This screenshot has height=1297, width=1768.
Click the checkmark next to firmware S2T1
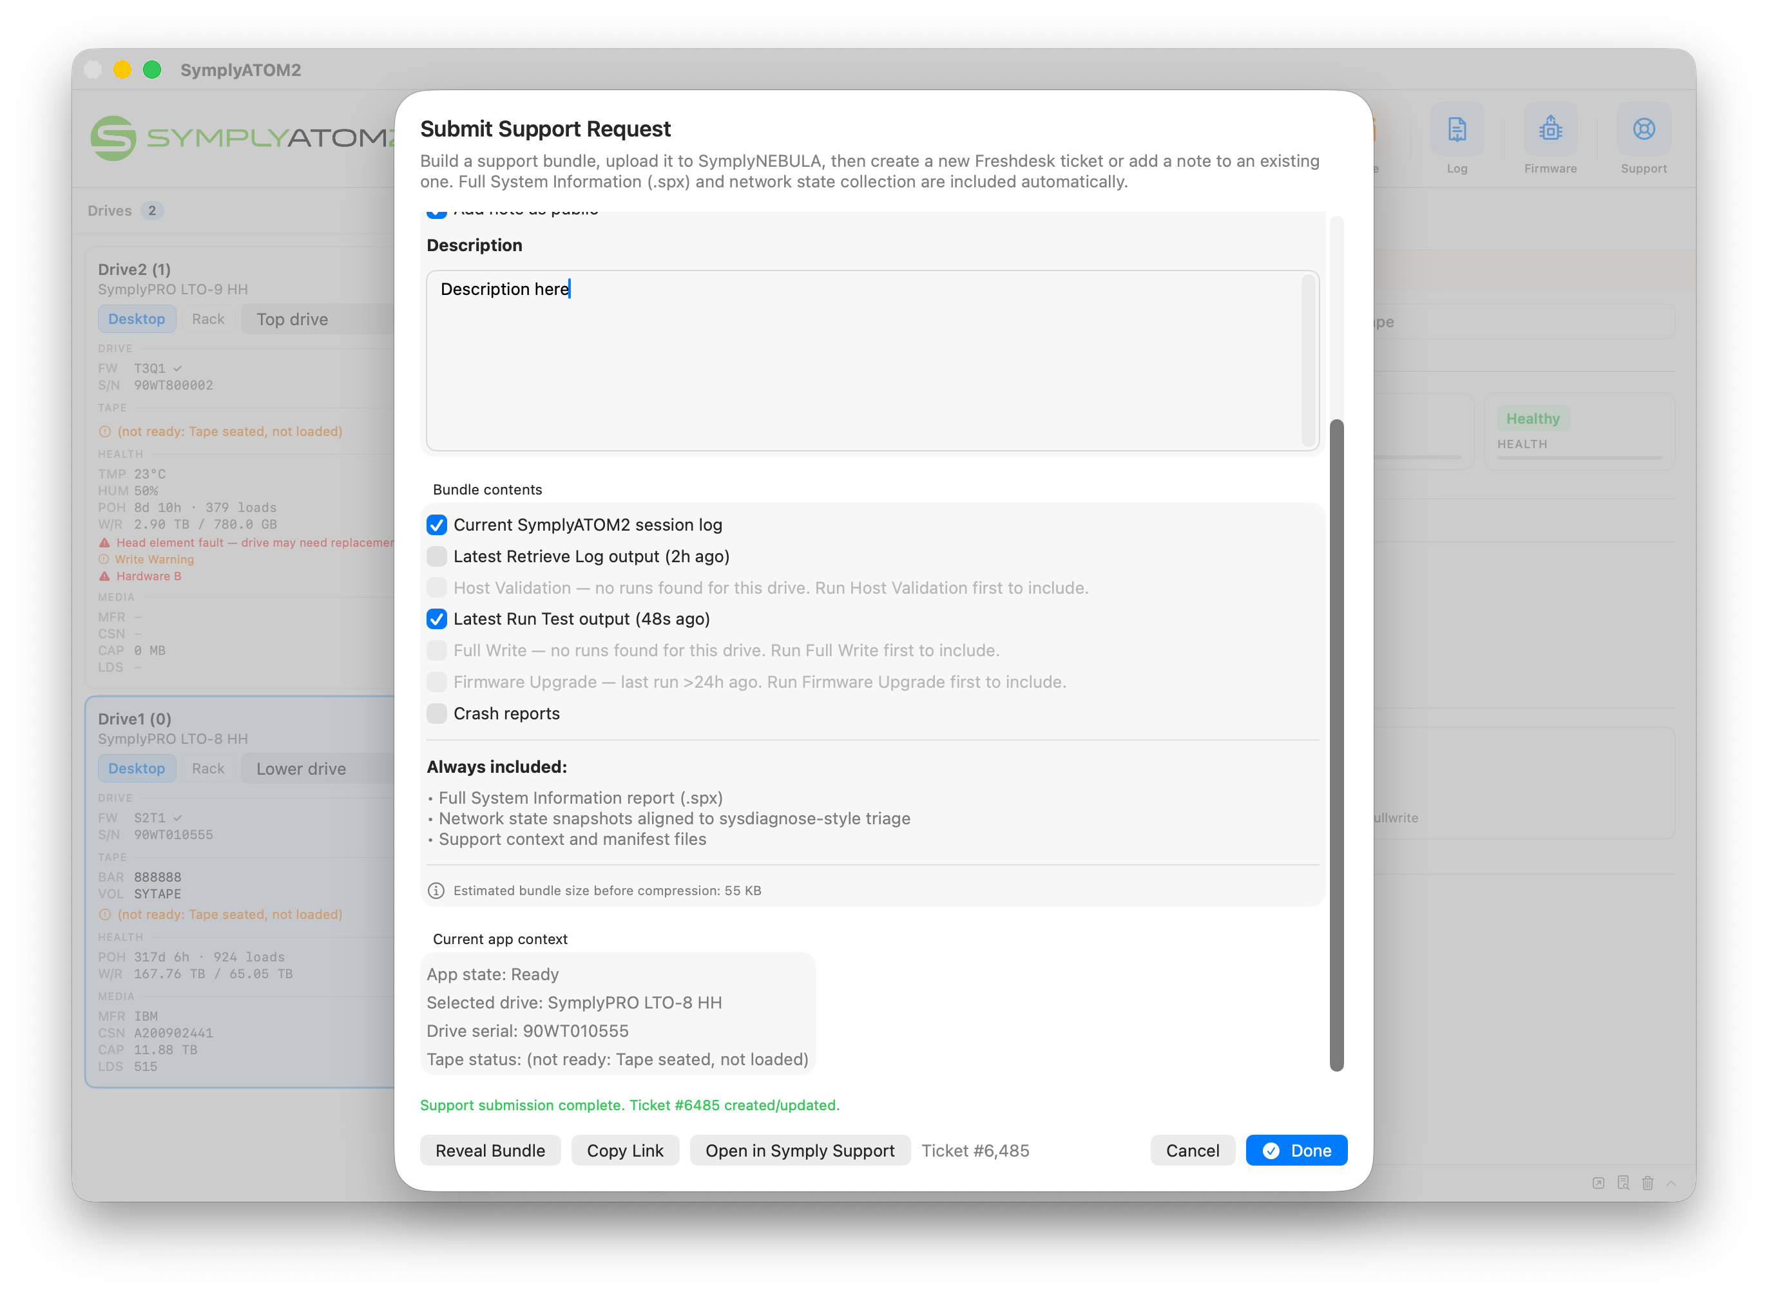177,817
